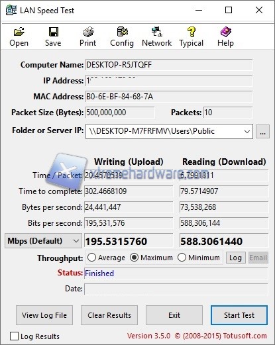Click the Print toolbar icon
Viewport: 275px width, 345px height.
pos(88,32)
